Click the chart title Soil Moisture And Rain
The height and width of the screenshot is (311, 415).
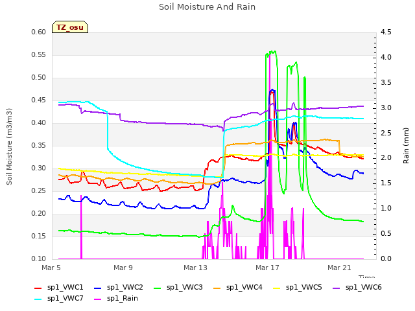[x=207, y=7]
